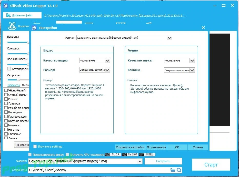Click the Отмена button
The image size is (239, 177).
[x=198, y=147]
